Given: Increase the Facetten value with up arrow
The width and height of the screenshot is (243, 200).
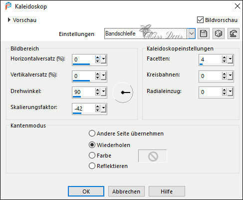Looking at the screenshot, I should (224, 57).
